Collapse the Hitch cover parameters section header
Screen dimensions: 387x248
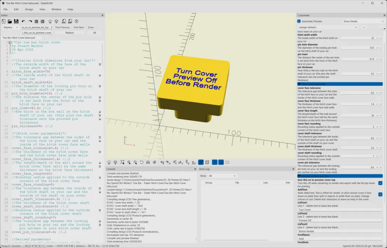(340, 84)
